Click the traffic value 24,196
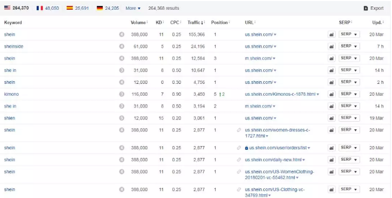Image resolution: width=392 pixels, height=198 pixels. pos(198,47)
